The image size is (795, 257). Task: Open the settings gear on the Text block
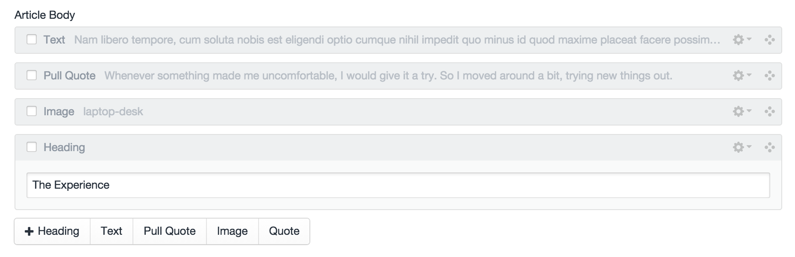point(741,40)
